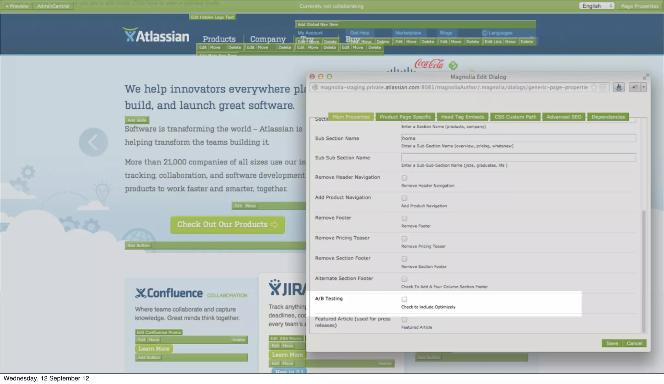Click the Atlassian logo
Image resolution: width=664 pixels, height=384 pixels.
click(x=156, y=35)
